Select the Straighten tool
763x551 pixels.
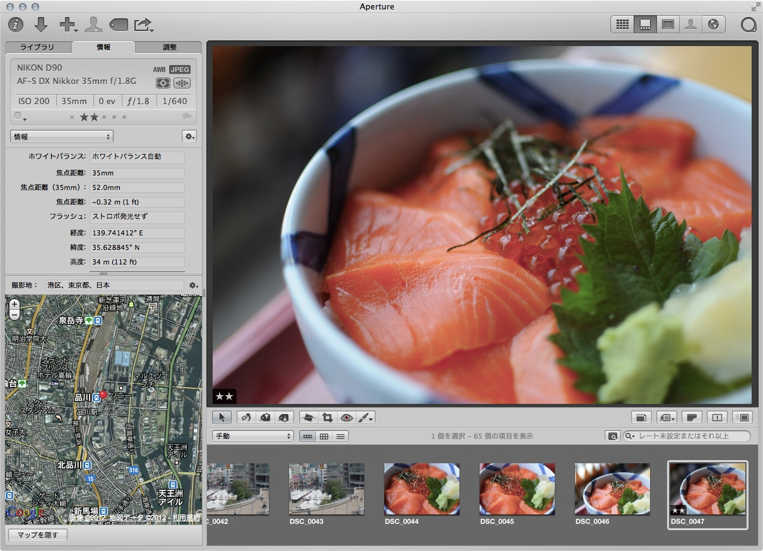pos(308,417)
